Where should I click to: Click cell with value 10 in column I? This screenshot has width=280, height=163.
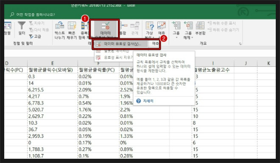point(213,116)
